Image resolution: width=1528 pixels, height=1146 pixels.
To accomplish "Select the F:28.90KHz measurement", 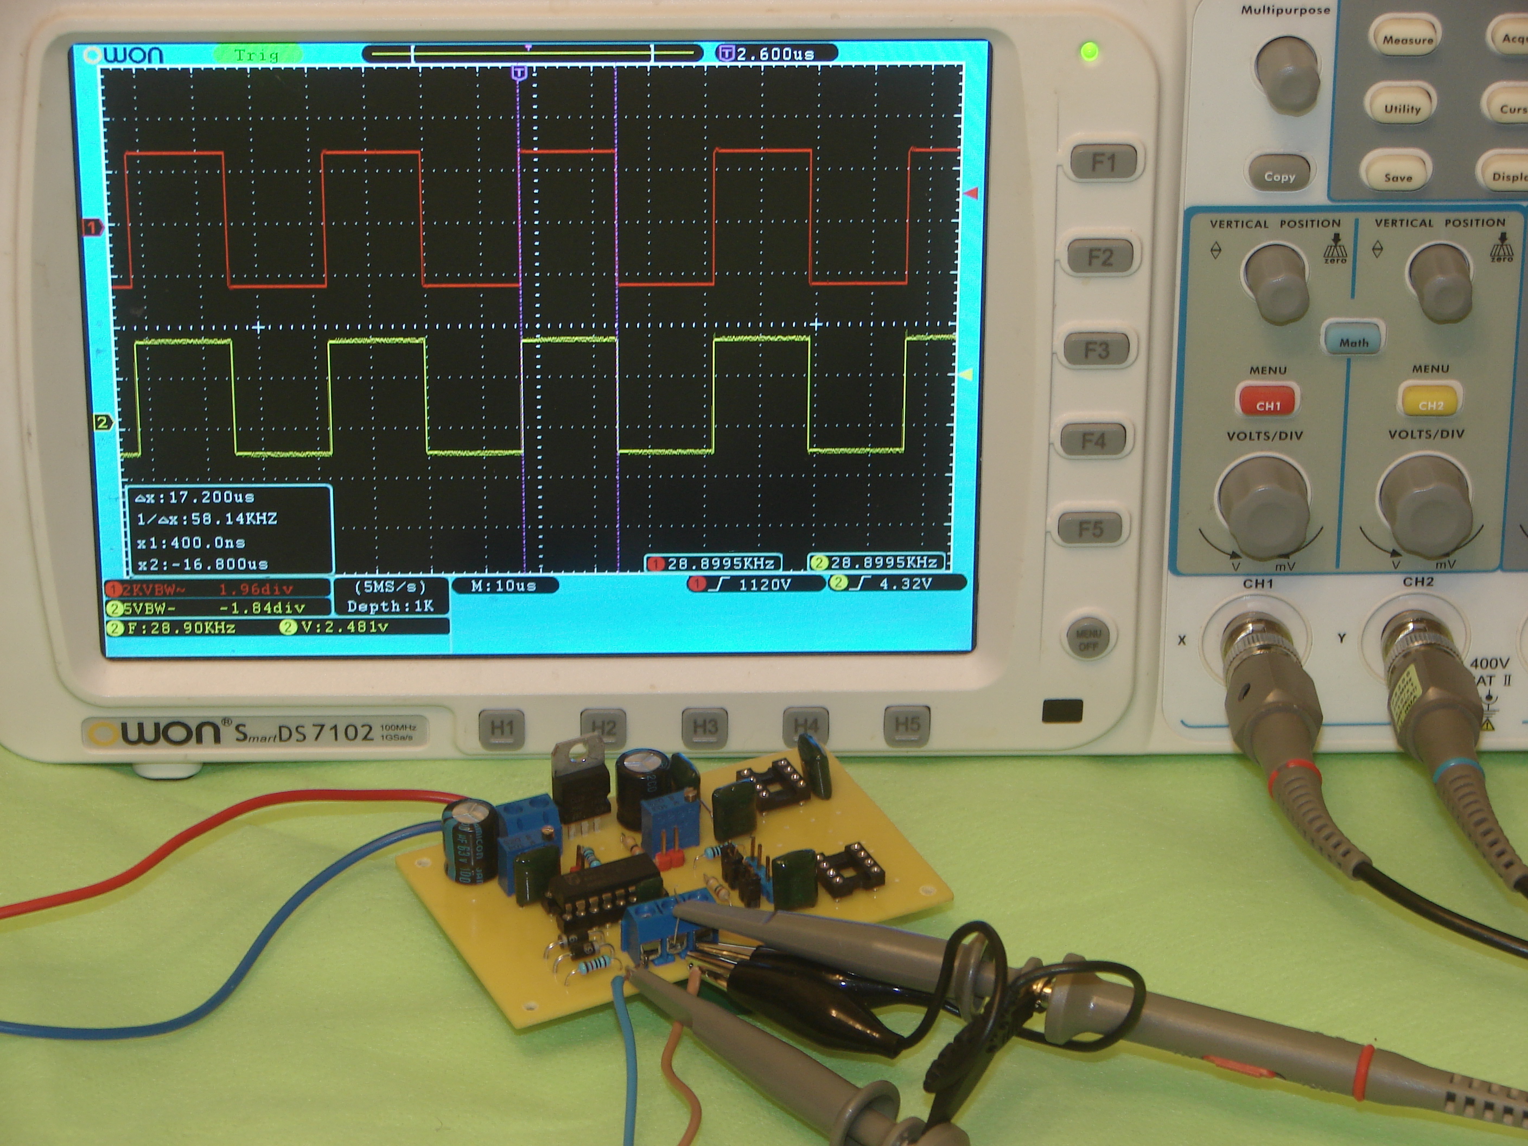I will (x=171, y=628).
